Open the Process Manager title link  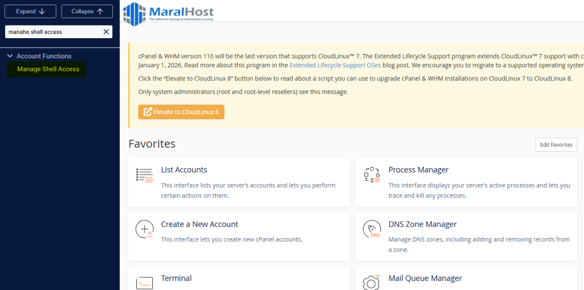(418, 170)
